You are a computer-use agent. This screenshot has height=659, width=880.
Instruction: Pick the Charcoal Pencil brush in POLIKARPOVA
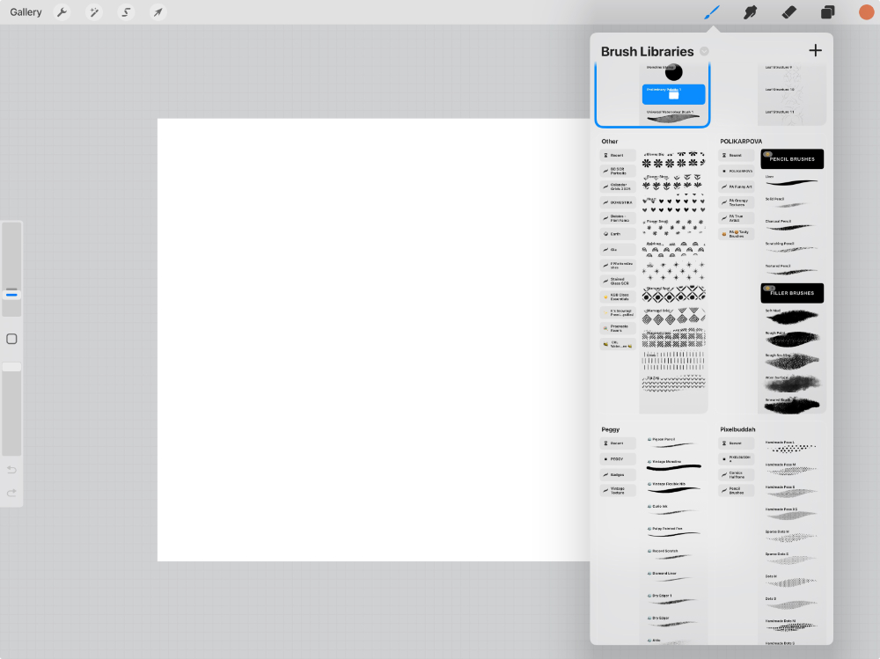coord(792,226)
